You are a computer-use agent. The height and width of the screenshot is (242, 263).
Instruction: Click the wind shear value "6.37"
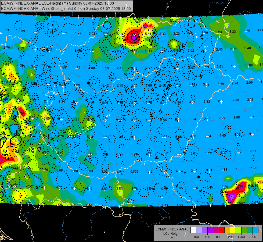[164, 137]
